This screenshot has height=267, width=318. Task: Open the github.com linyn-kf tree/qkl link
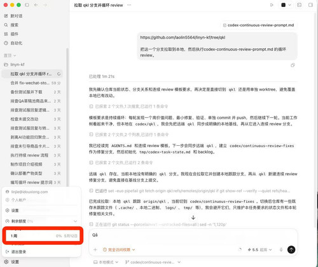point(183,37)
